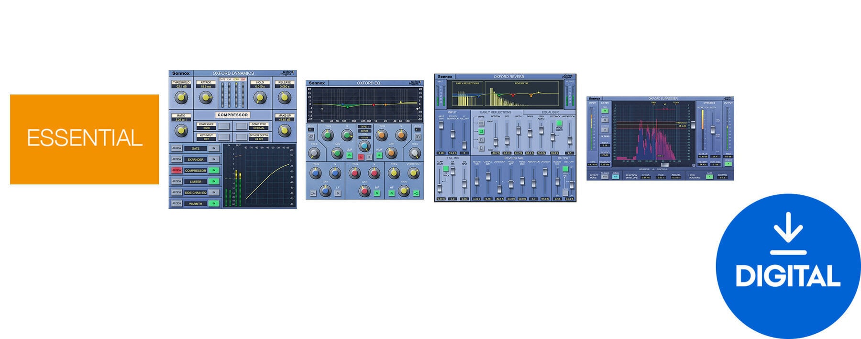Viewport: 861px width, 339px height.
Task: Toggle the Phase Select button in Reverb
Action: coord(559,123)
